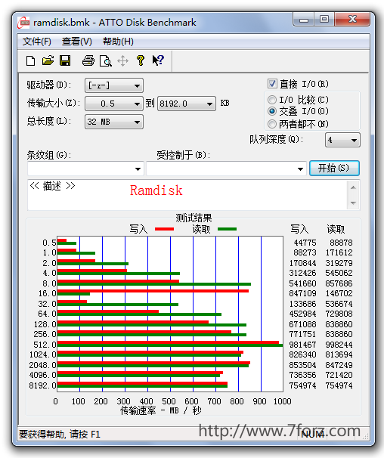Click the write value 671088

(x=302, y=324)
